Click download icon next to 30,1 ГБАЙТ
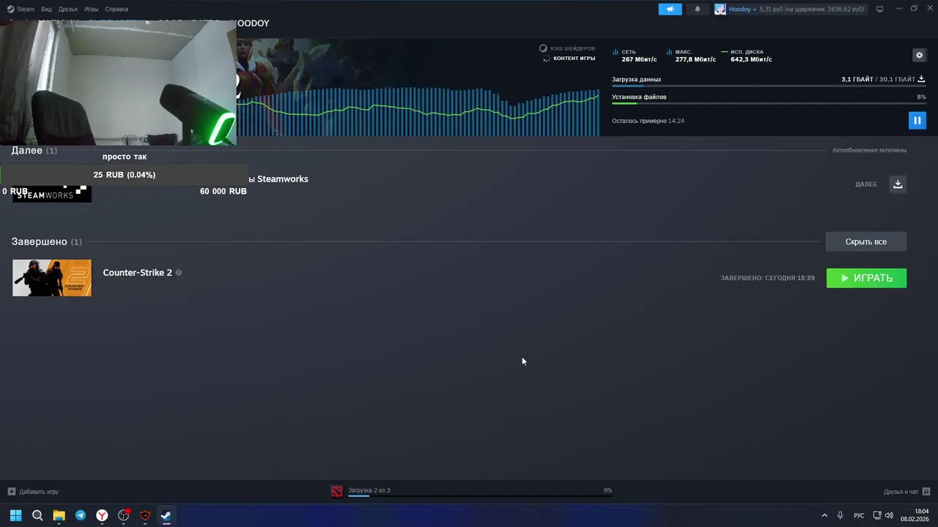 [921, 79]
